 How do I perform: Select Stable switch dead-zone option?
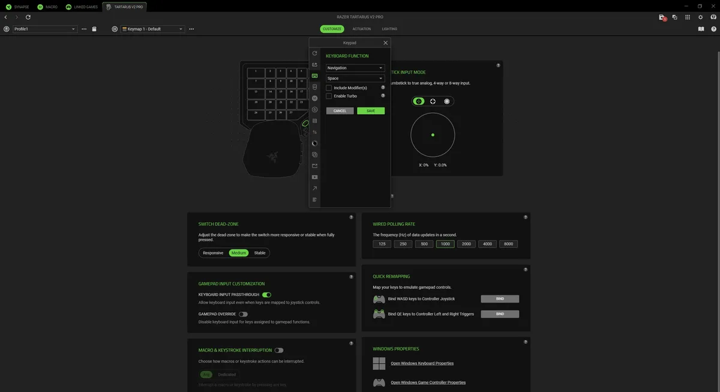pyautogui.click(x=260, y=253)
